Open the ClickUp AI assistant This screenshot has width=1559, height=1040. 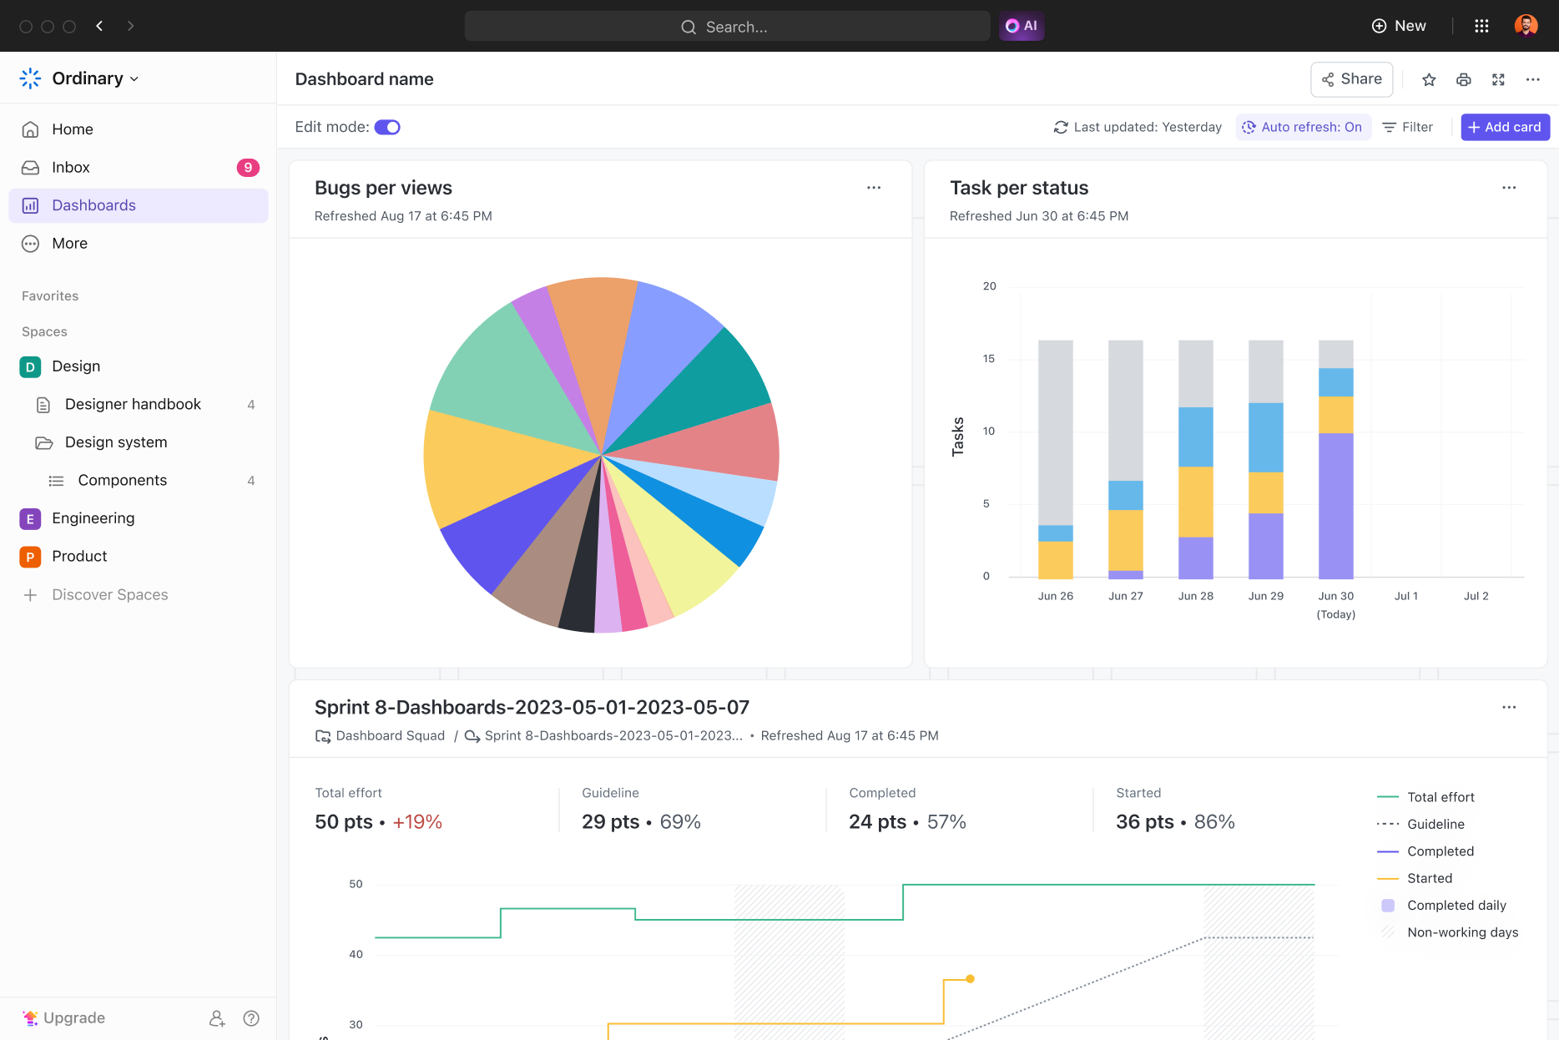(x=1021, y=26)
